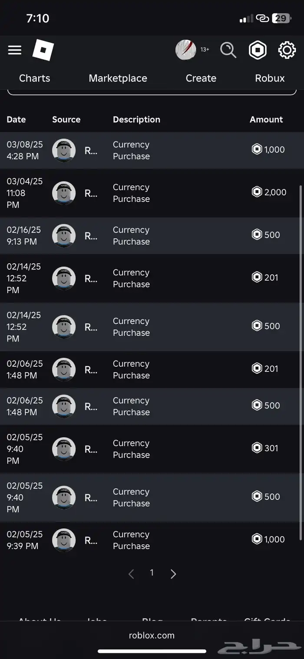Image resolution: width=304 pixels, height=659 pixels.
Task: Tap the source avatar for 02/16/25 purchase
Action: tap(64, 236)
